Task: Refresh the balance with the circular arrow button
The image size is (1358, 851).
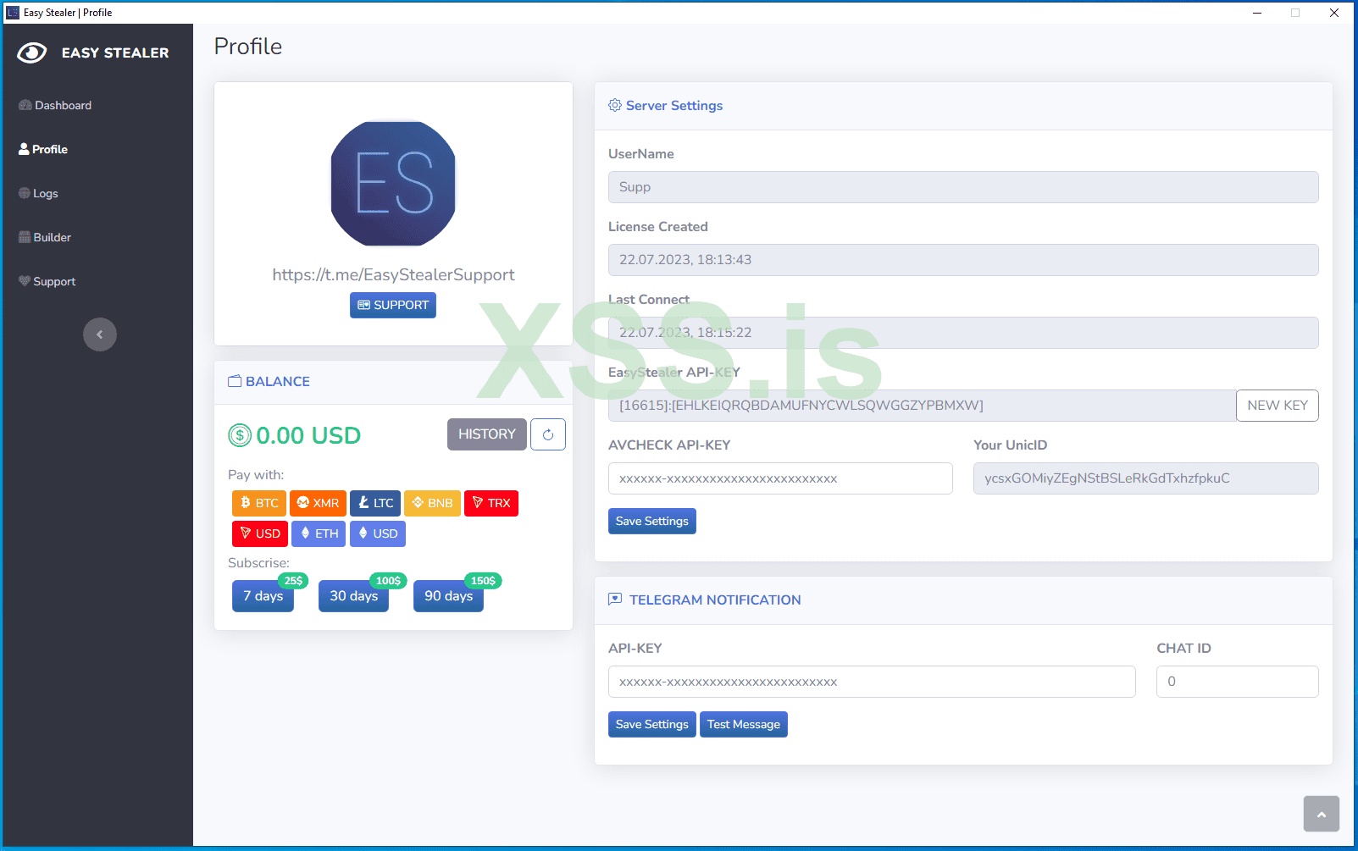Action: click(548, 434)
